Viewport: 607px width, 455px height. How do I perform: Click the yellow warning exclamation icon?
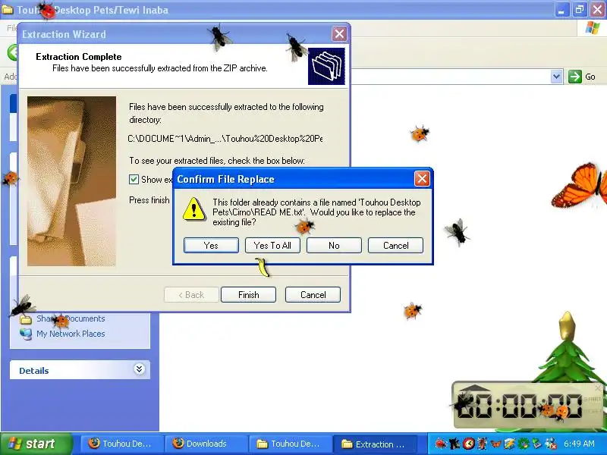coord(194,209)
